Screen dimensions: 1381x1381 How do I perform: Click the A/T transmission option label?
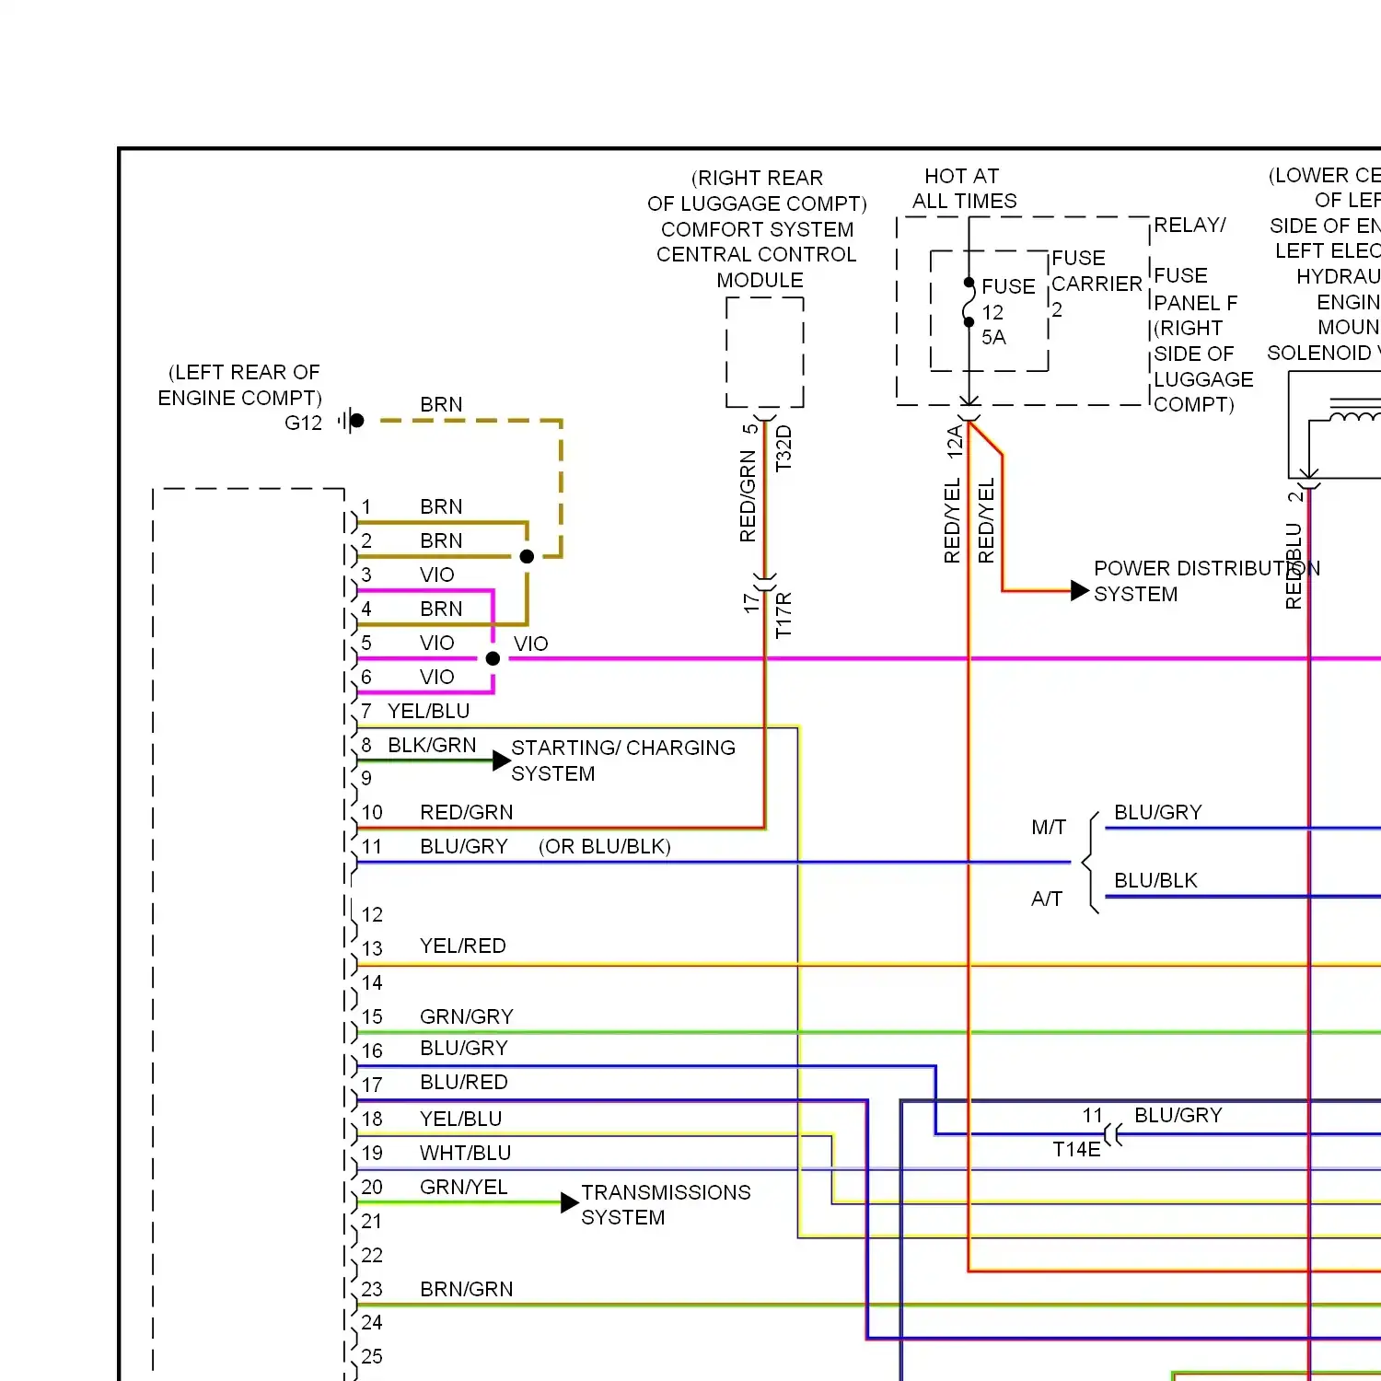1047,899
